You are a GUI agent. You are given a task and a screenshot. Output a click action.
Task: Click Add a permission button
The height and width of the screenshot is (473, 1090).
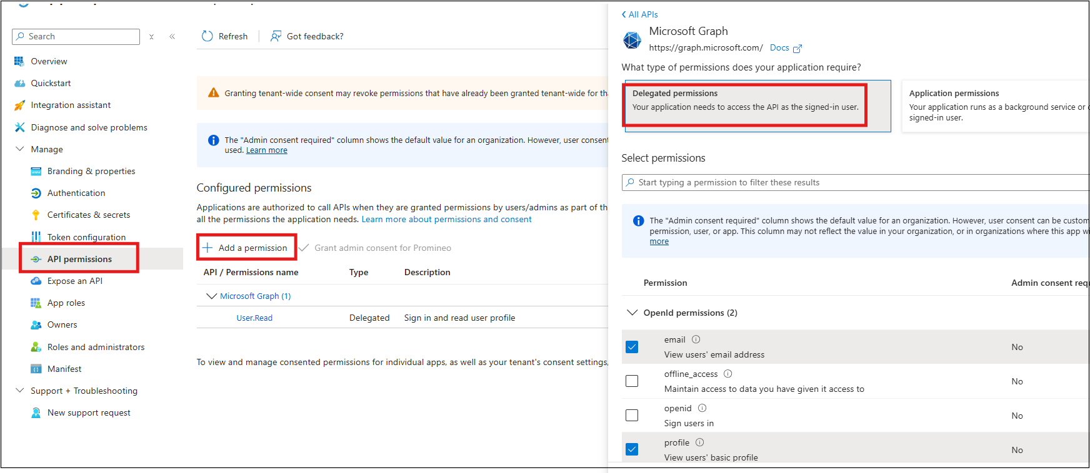[x=246, y=248]
